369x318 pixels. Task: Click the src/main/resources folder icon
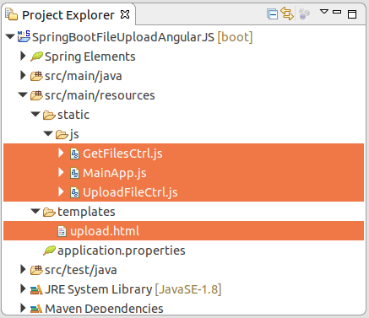click(x=36, y=95)
